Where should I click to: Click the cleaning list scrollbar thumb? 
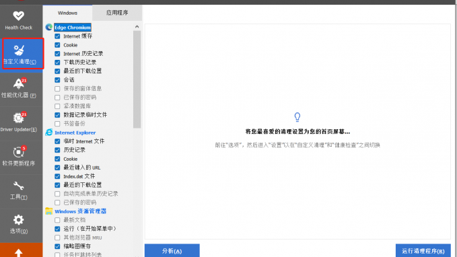pos(137,79)
